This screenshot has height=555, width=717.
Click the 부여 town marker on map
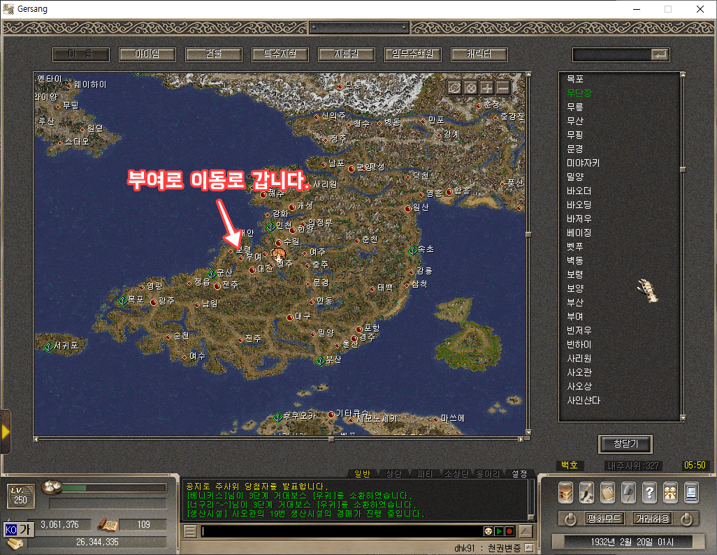pyautogui.click(x=241, y=258)
